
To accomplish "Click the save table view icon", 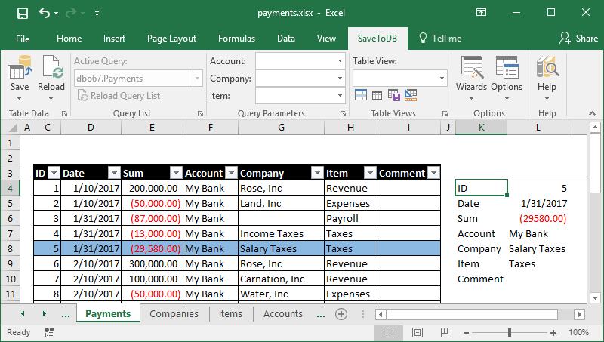I will [393, 95].
